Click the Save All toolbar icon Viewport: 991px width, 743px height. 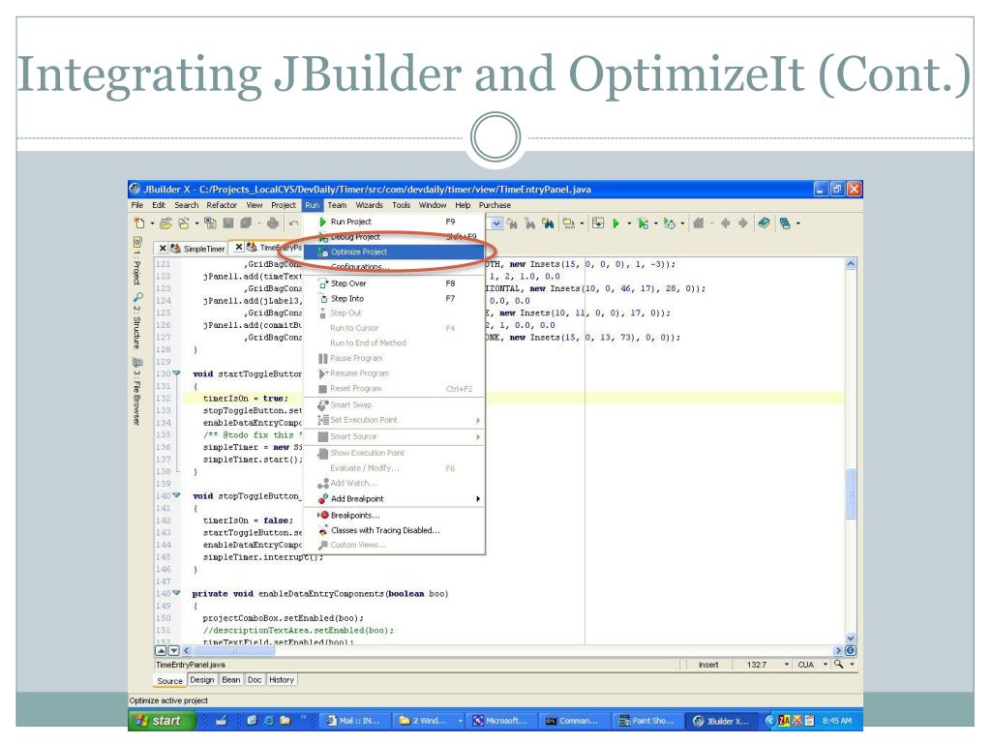click(x=246, y=223)
